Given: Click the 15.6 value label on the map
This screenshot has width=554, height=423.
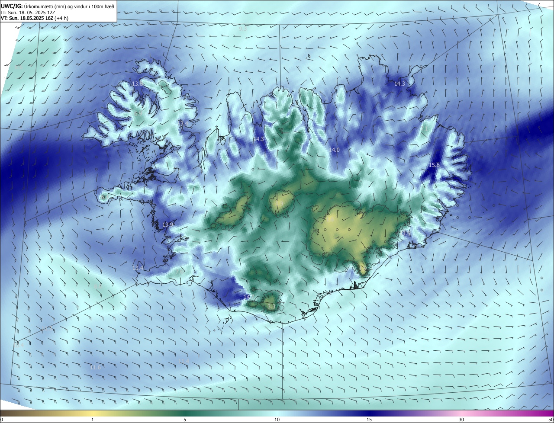Looking at the screenshot, I should click(x=434, y=165).
